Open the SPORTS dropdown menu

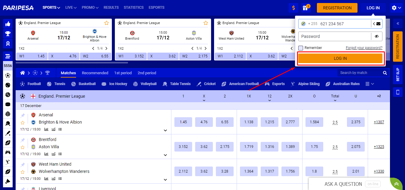[x=51, y=8]
